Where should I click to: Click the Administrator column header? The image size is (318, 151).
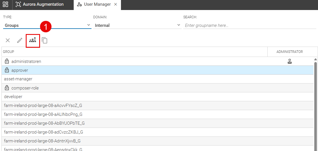pos(289,52)
